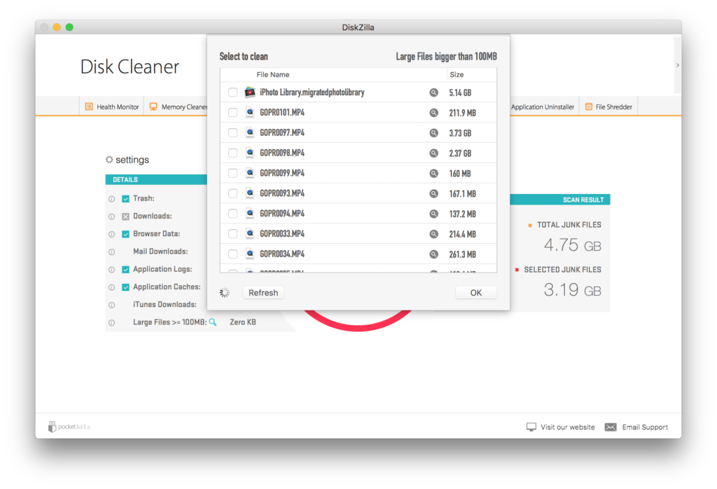Screen dimensions: 717x489
Task: Expand tabs with right chevron arrow
Action: 678,65
